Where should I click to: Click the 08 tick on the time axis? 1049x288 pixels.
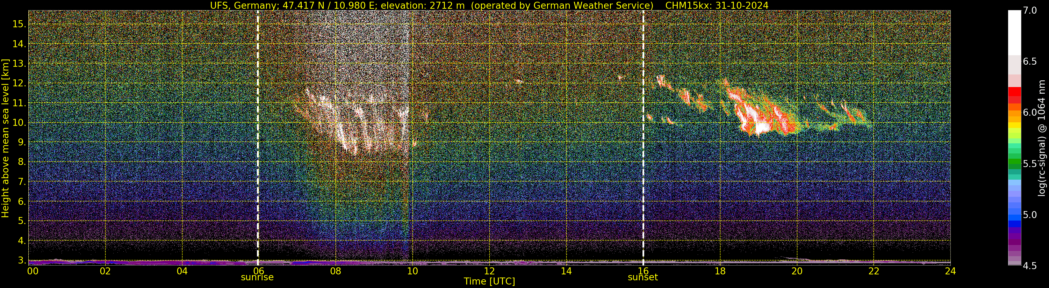pos(335,271)
